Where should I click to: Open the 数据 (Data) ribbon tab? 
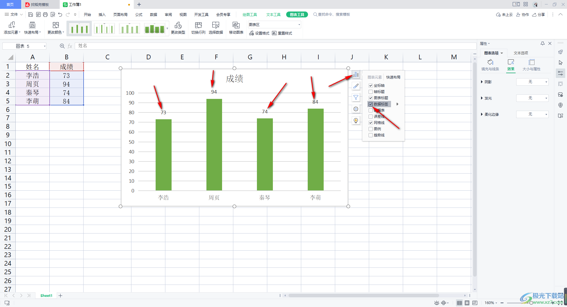coord(154,14)
